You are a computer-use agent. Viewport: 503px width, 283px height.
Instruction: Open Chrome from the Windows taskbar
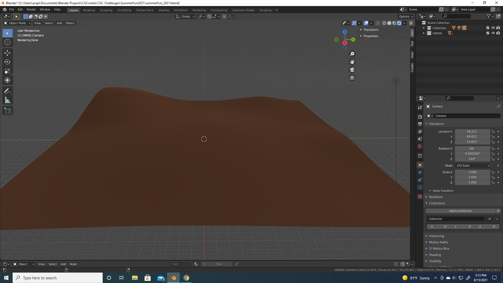[x=186, y=278]
